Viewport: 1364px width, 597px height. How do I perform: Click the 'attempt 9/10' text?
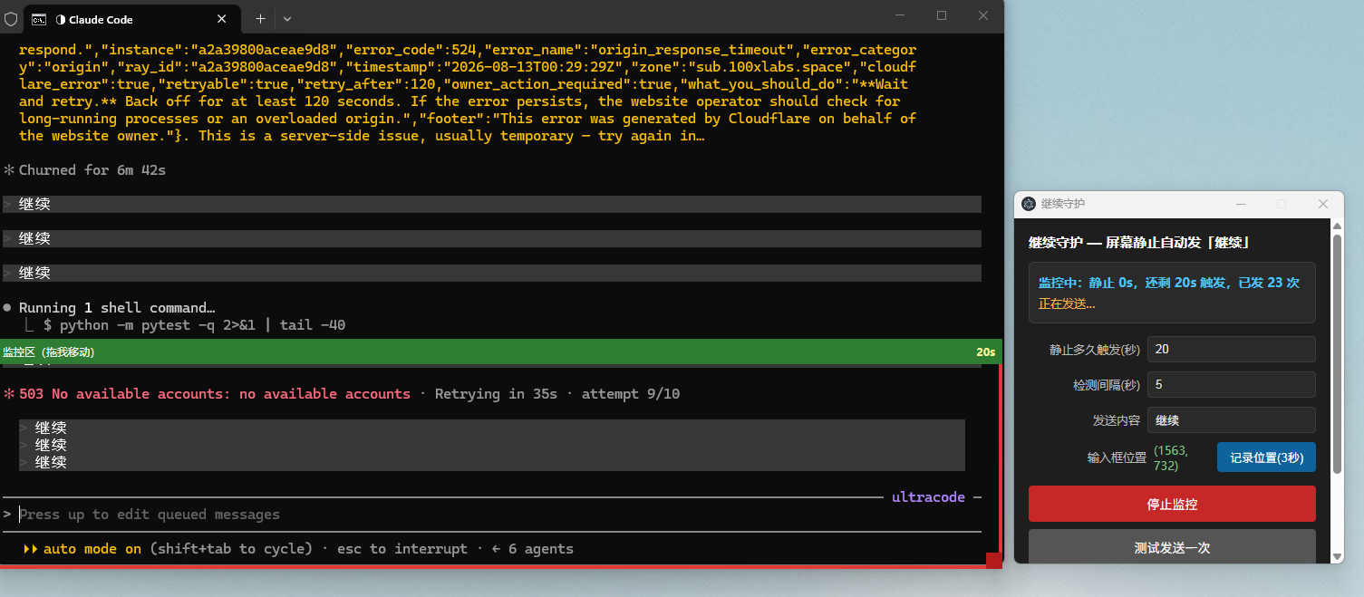point(631,394)
